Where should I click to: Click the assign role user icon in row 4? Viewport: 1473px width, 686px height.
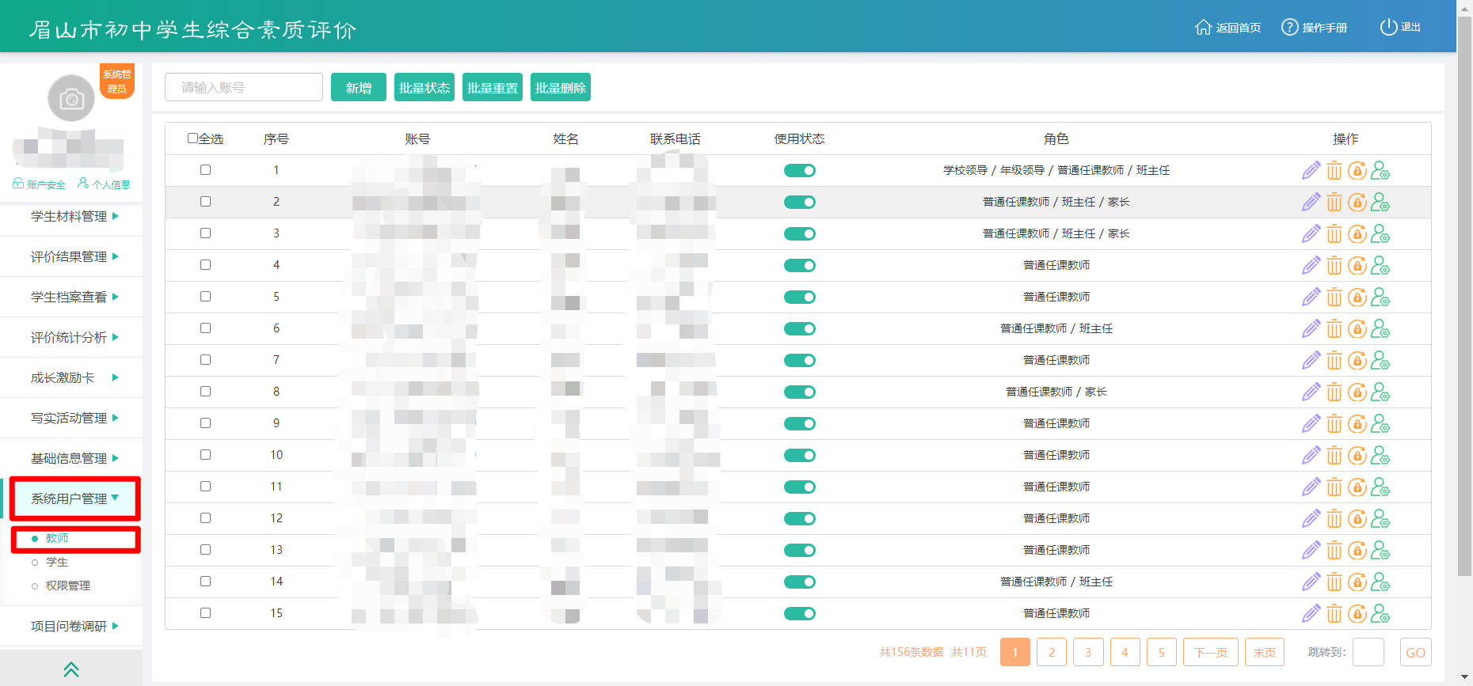coord(1380,265)
